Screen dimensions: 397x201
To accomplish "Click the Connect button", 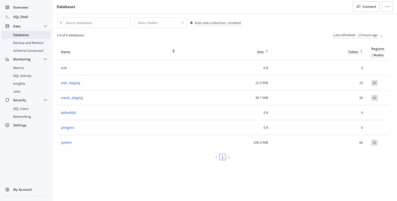I will coord(366,6).
